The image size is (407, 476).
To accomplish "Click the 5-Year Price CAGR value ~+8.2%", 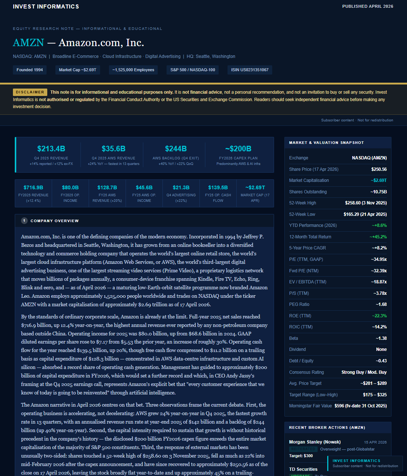I will pyautogui.click(x=379, y=248).
